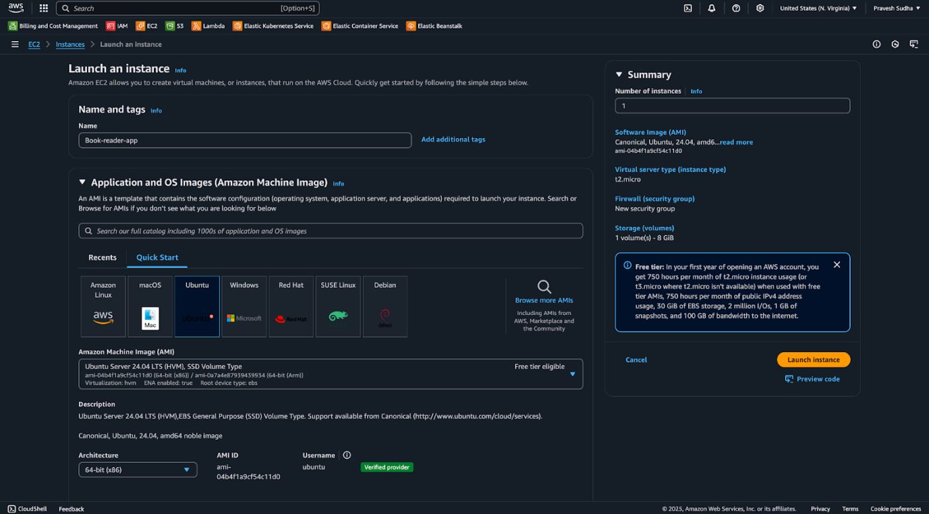
Task: Open the Terms footer link
Action: 850,509
